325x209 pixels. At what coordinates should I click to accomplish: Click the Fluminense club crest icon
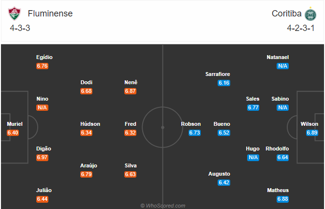coord(15,14)
